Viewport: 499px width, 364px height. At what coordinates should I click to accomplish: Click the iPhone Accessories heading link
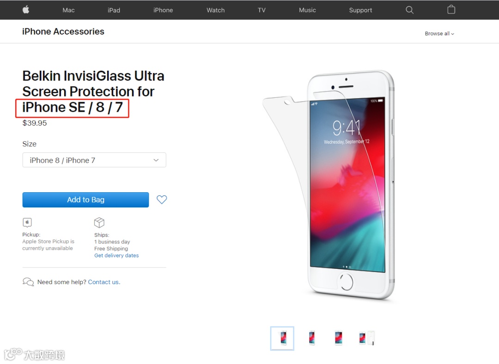pos(63,31)
